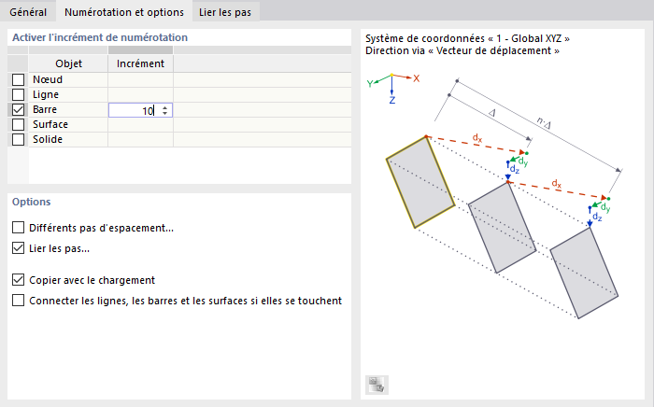The image size is (654, 407).
Task: Decrease Barre increment with the down arrow
Action: (x=165, y=113)
